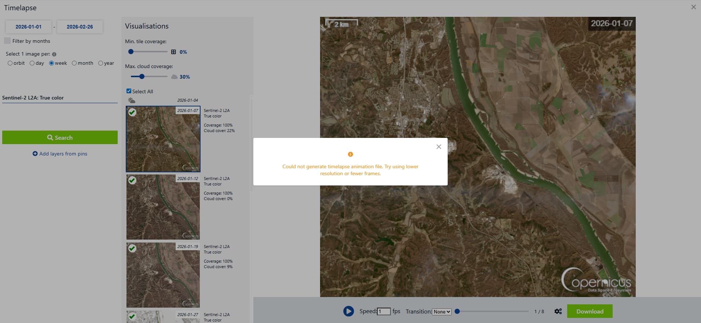701x323 pixels.
Task: Click the cloud icon beside 30%
Action: pyautogui.click(x=175, y=77)
